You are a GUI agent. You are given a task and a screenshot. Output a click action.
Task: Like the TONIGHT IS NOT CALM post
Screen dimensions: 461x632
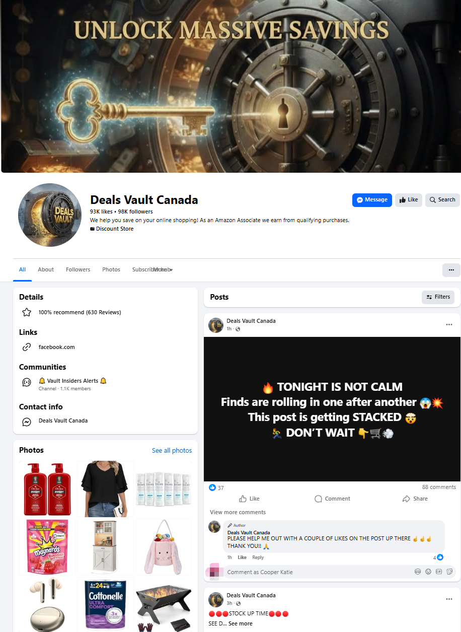click(249, 499)
